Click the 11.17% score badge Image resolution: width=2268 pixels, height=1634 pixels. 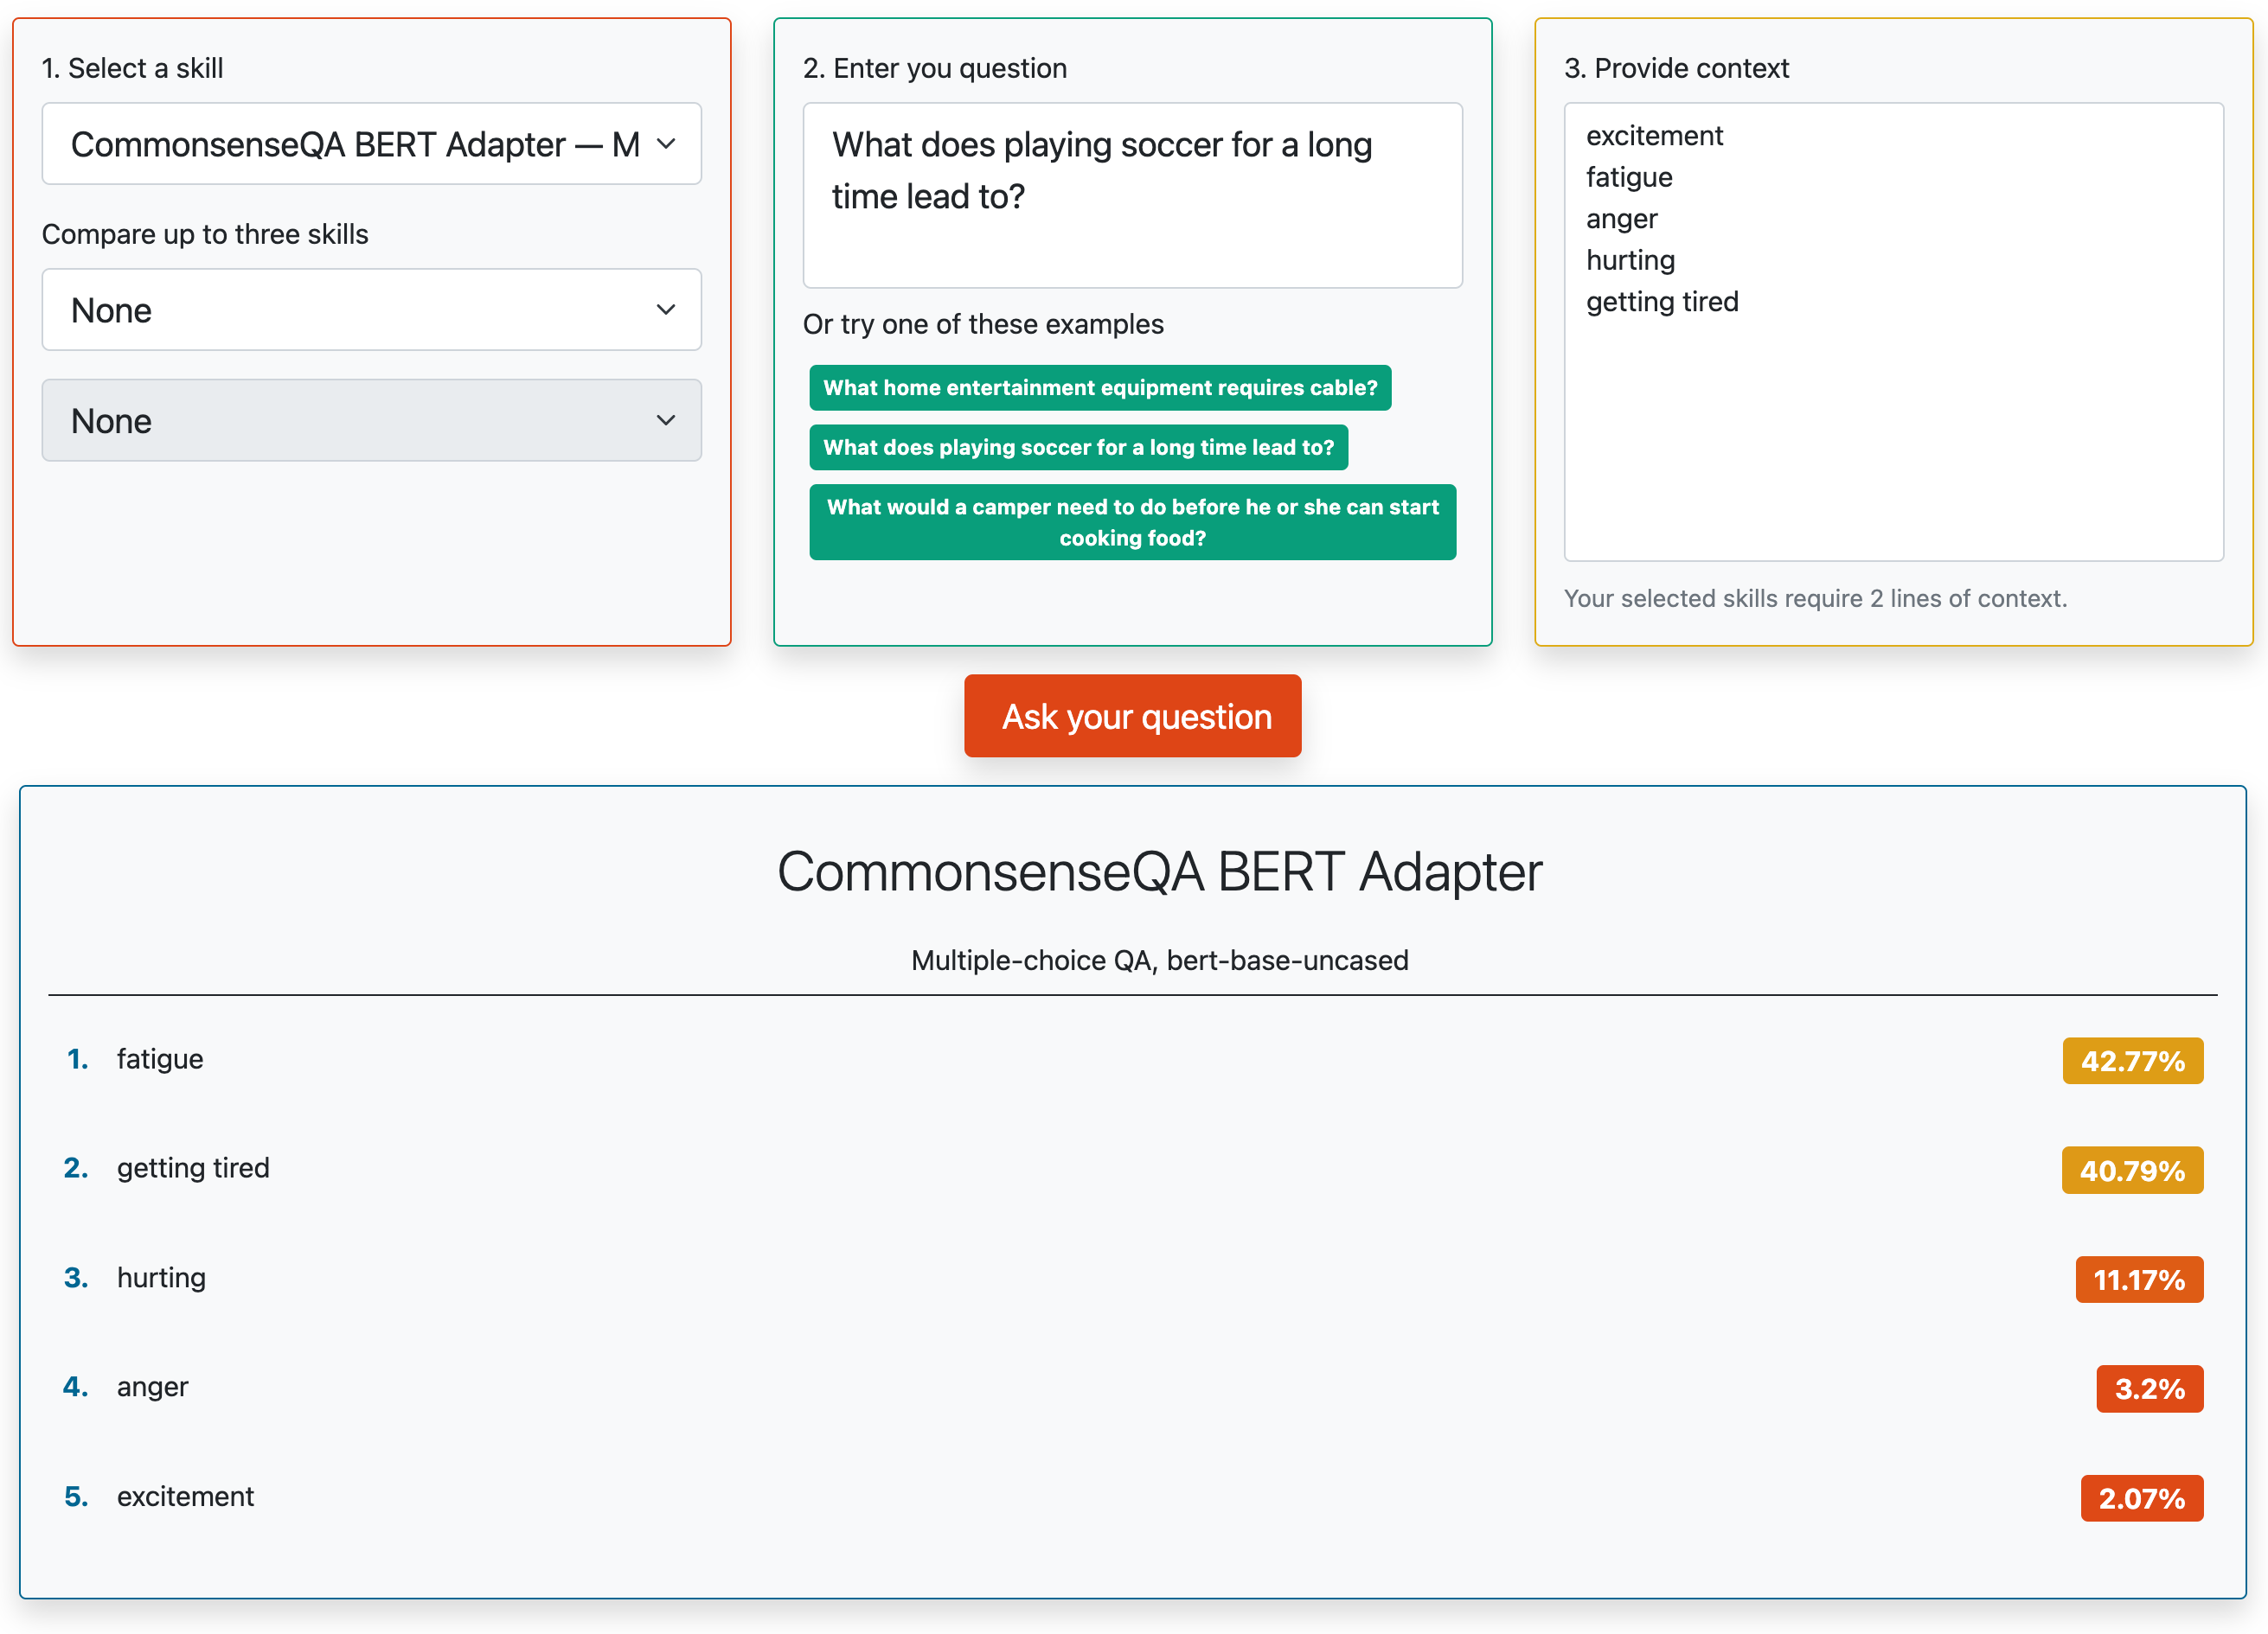(x=2139, y=1280)
